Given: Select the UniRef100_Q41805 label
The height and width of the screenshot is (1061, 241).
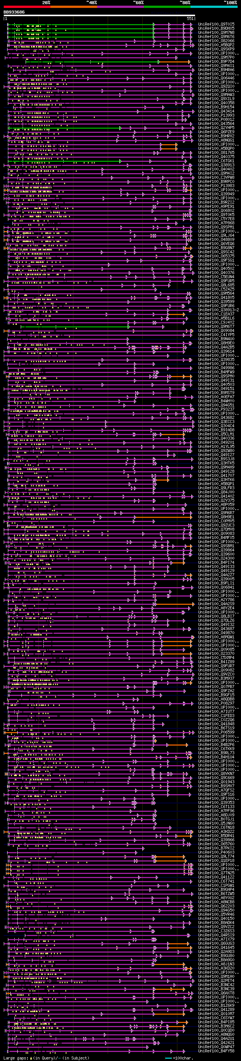Looking at the screenshot, I should point(216,297).
